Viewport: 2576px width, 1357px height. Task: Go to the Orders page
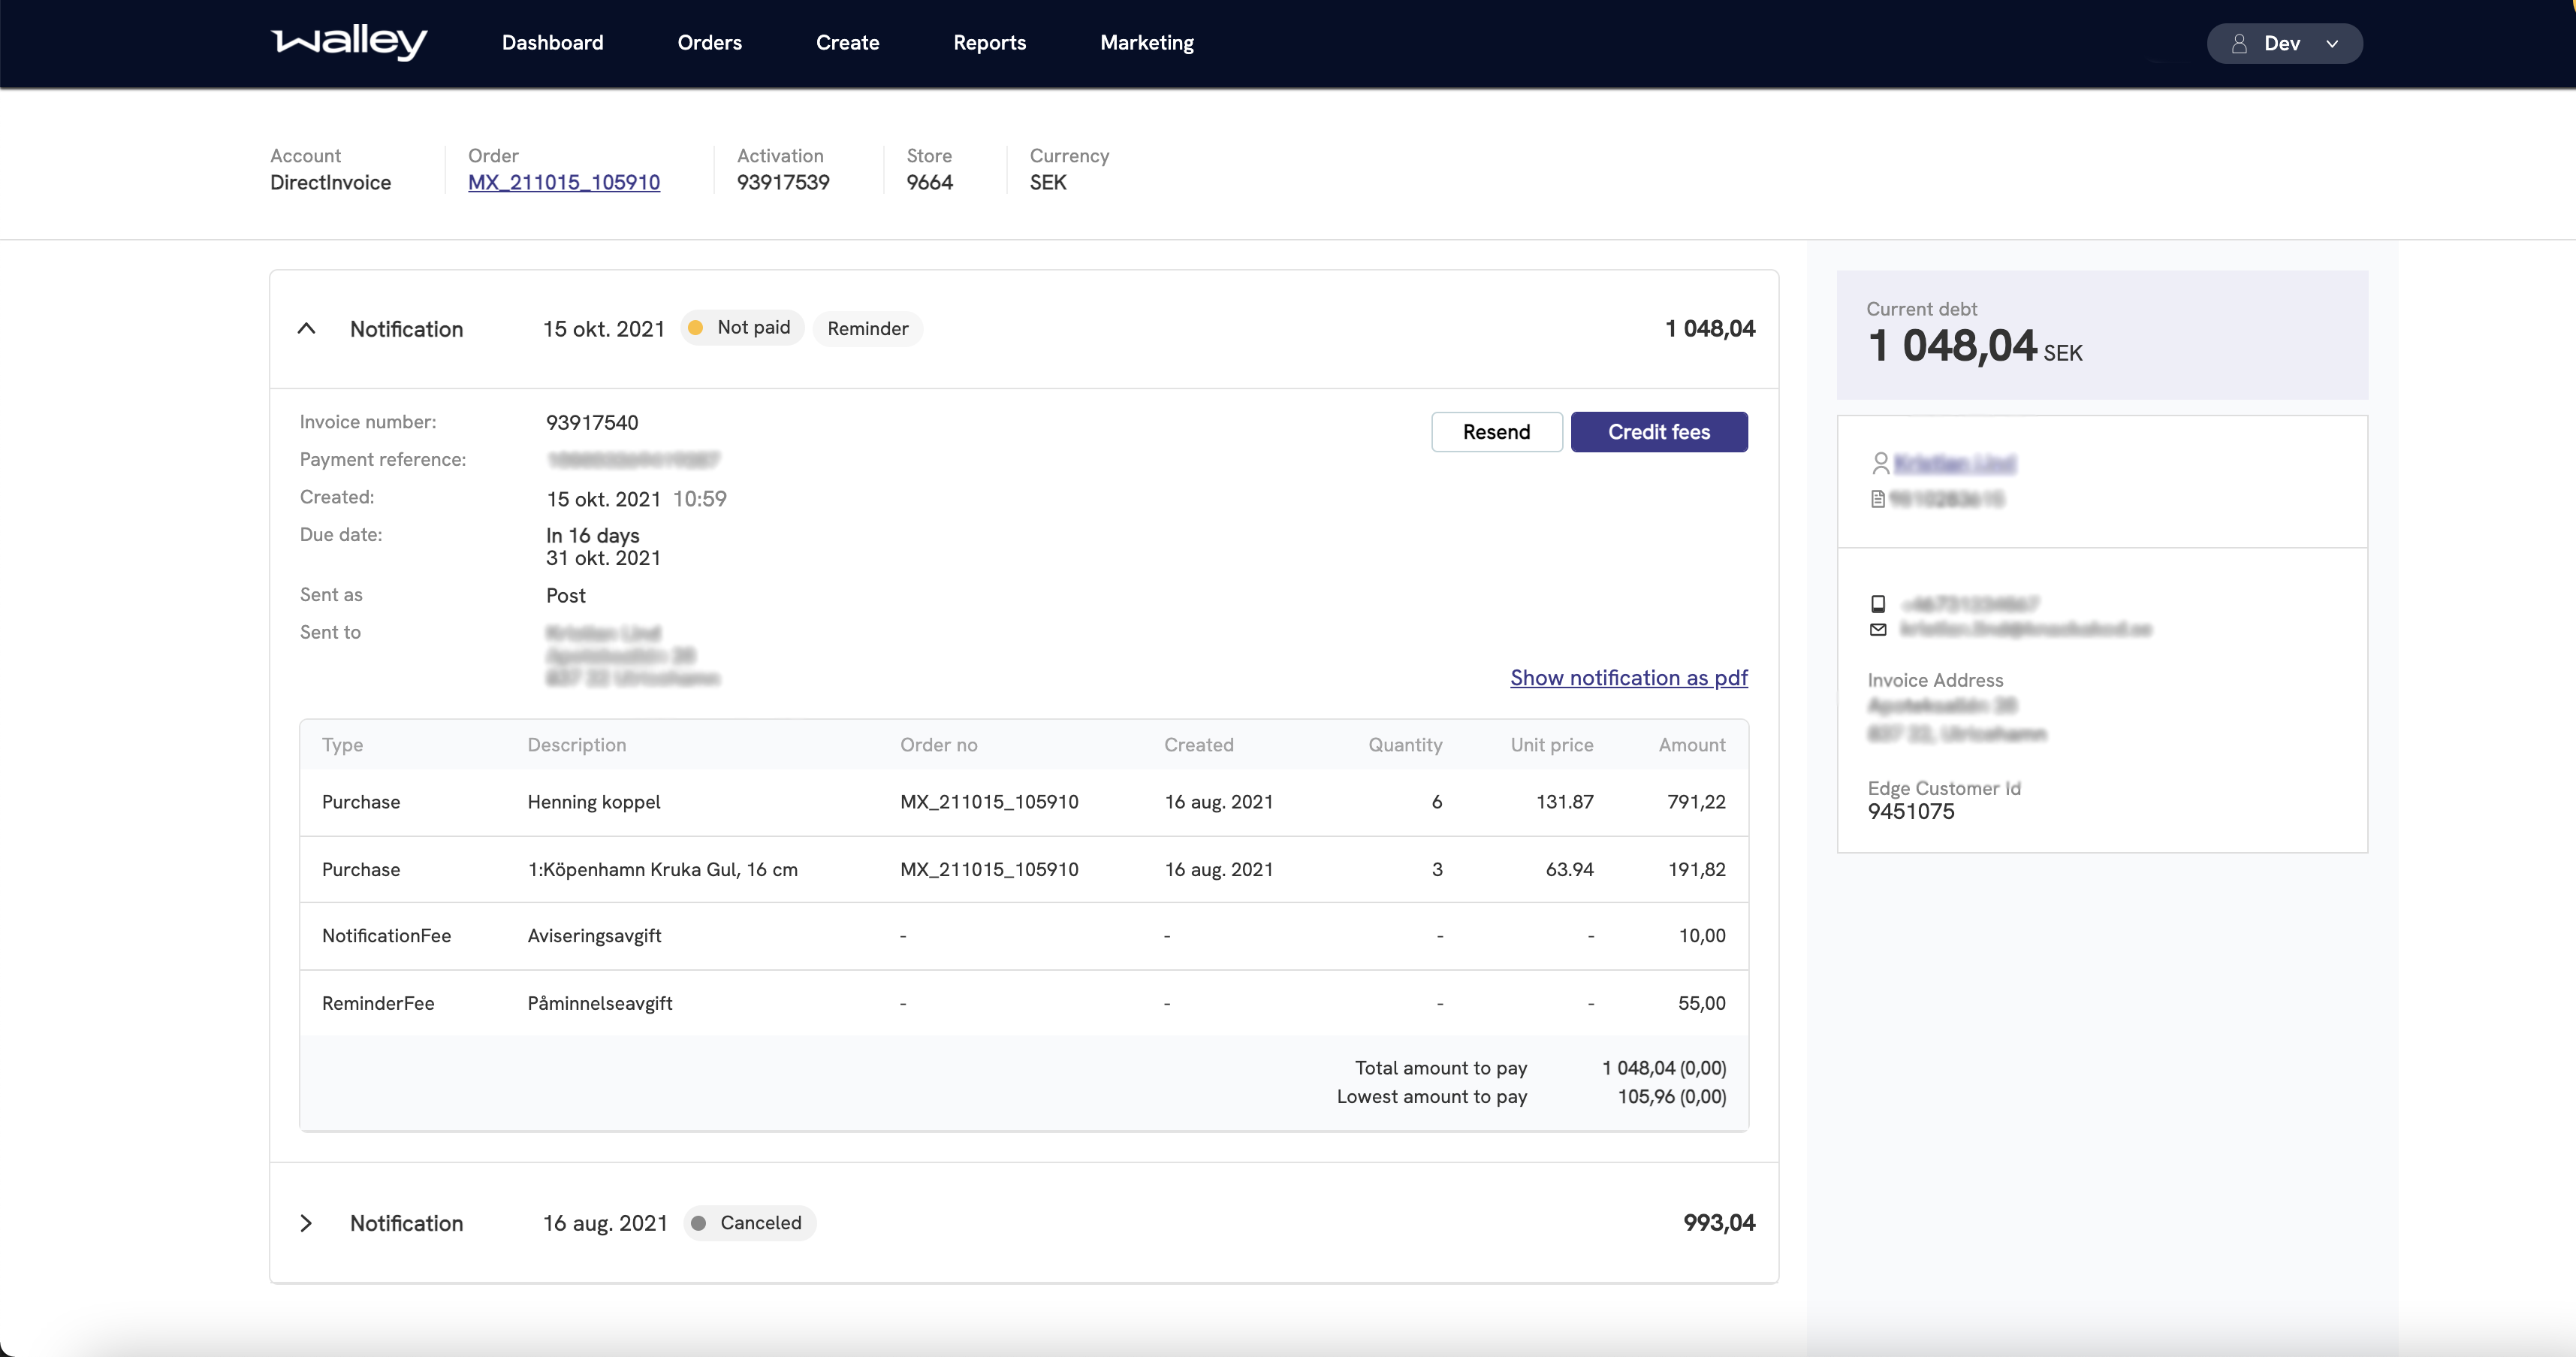(x=709, y=43)
